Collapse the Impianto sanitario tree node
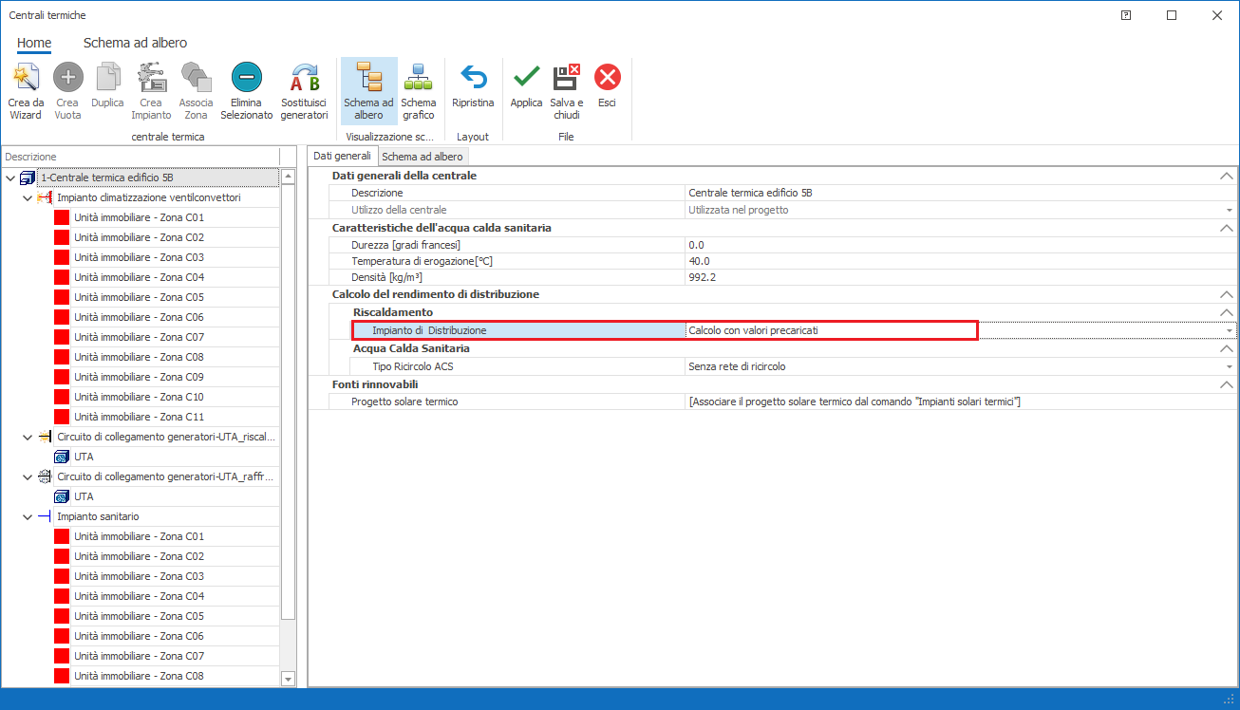 point(27,516)
